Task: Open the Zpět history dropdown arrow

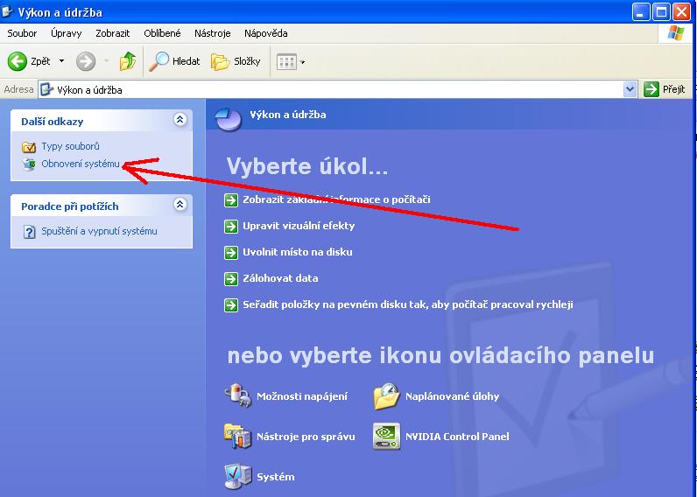Action: (62, 61)
